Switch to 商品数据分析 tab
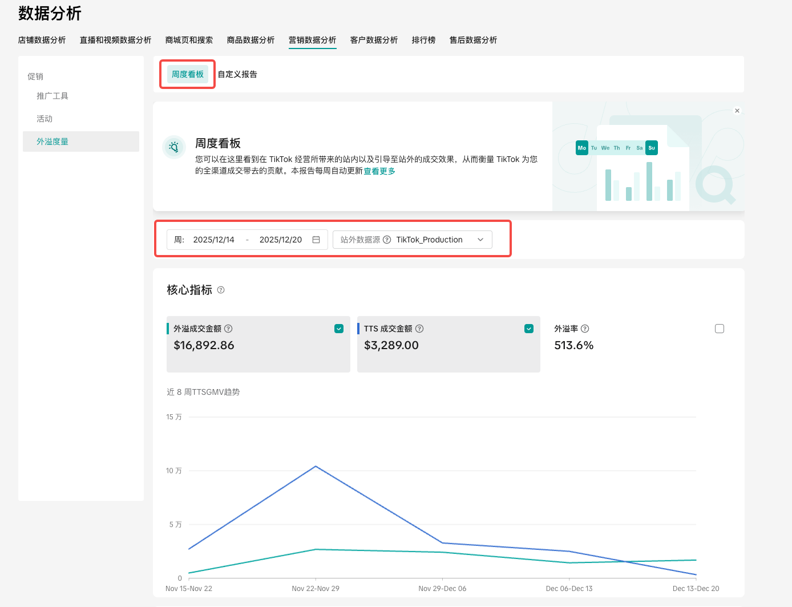The image size is (792, 607). [x=250, y=40]
